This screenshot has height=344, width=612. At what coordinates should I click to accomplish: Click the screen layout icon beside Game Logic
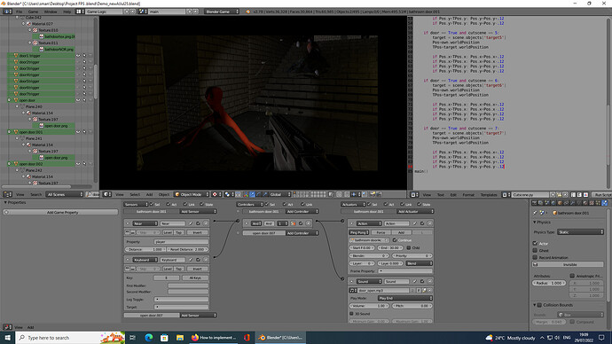tap(79, 12)
